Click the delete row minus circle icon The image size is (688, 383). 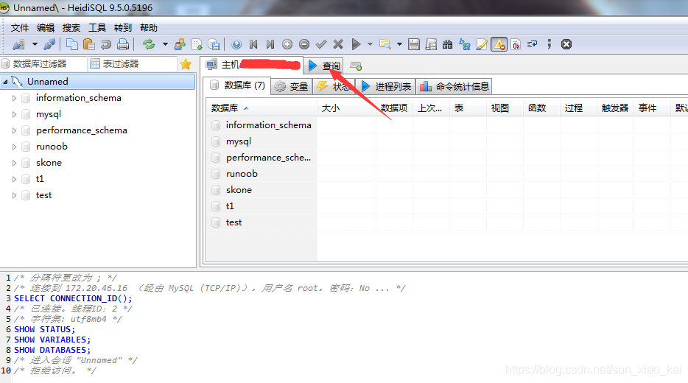(x=304, y=44)
